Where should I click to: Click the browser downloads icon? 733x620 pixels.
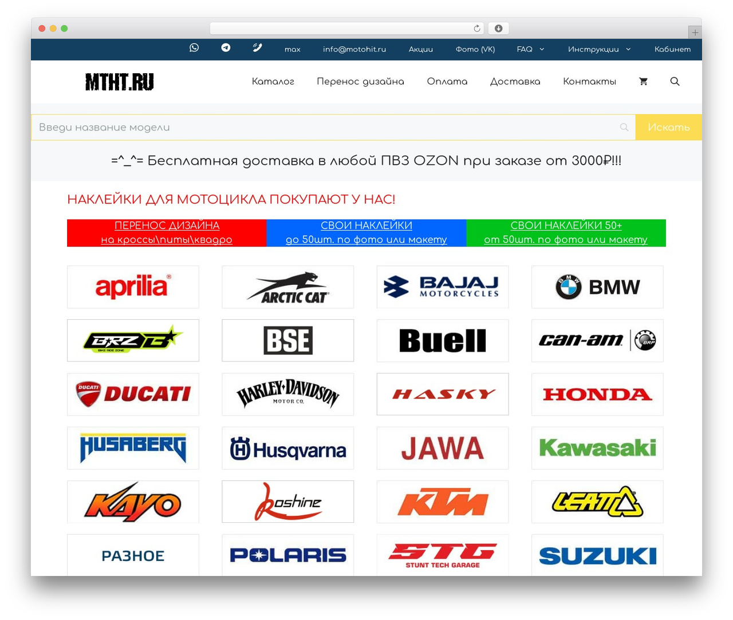(499, 29)
